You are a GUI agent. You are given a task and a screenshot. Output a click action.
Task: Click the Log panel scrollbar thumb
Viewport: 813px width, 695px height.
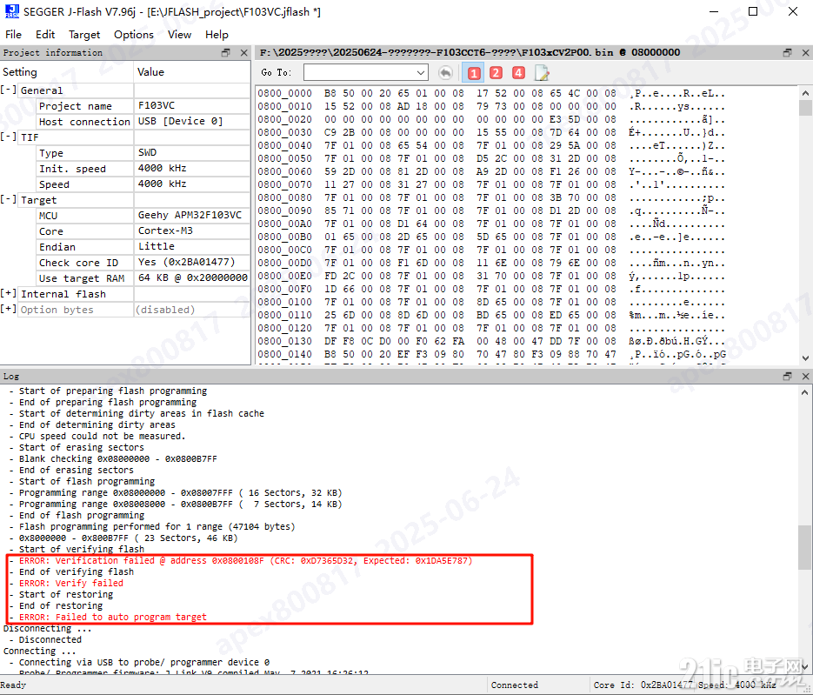click(804, 547)
